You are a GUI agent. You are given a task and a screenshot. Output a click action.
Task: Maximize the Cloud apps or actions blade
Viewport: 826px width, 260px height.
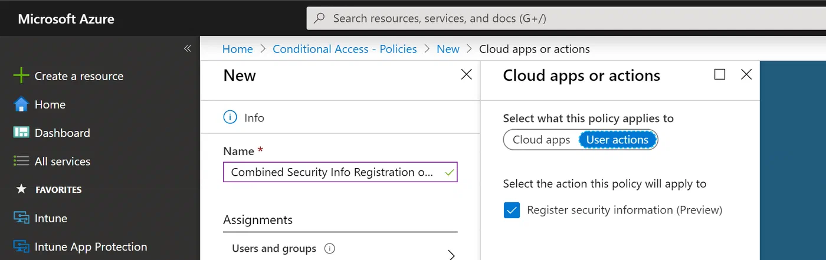click(x=720, y=74)
